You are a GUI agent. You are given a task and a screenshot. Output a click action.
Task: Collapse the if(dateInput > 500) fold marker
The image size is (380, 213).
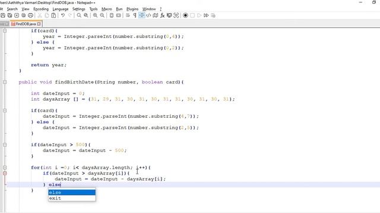pos(5,144)
